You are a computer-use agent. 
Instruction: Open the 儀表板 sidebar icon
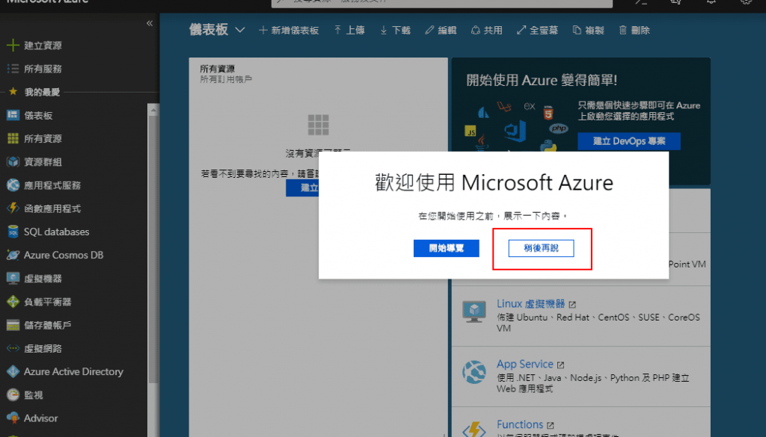click(13, 115)
